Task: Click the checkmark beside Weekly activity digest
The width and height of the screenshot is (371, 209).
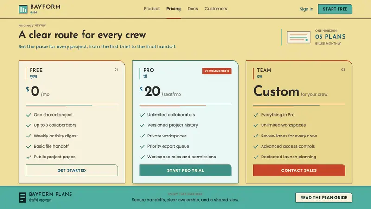Action: (29, 136)
